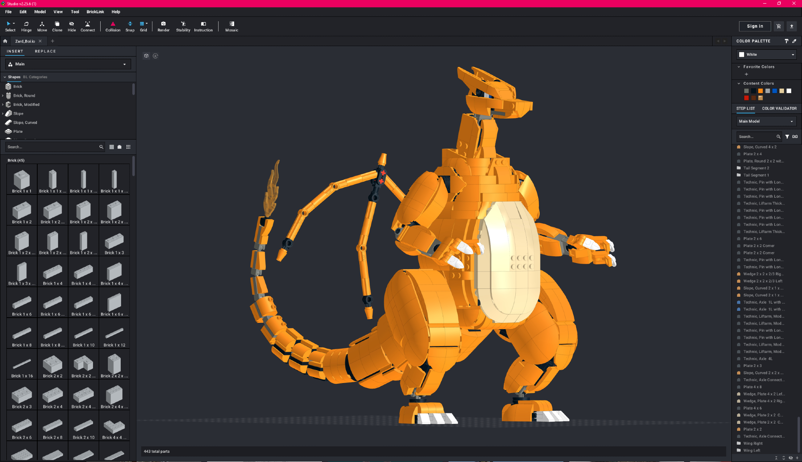Toggle the Collision detection button

click(113, 26)
